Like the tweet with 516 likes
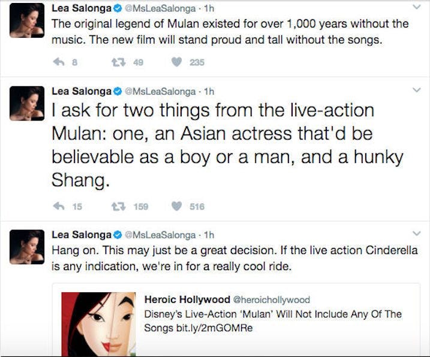The image size is (430, 357). point(177,207)
